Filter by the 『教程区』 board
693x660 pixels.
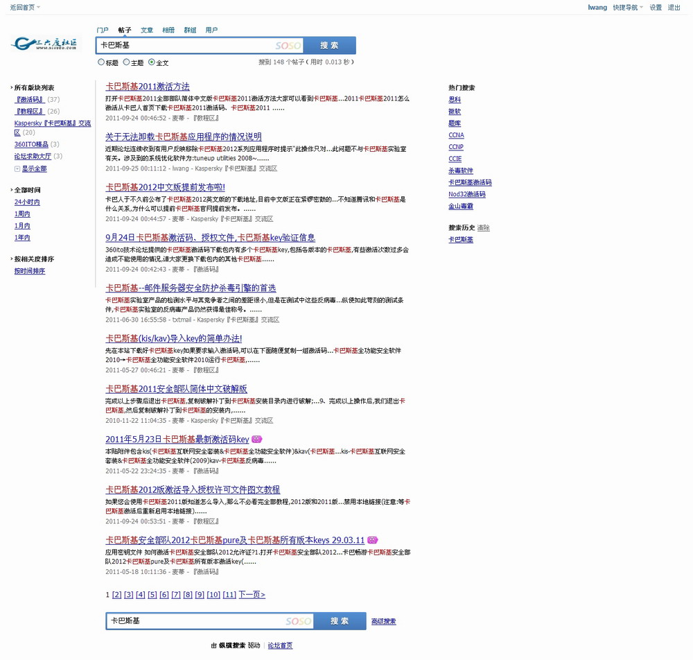(x=30, y=112)
